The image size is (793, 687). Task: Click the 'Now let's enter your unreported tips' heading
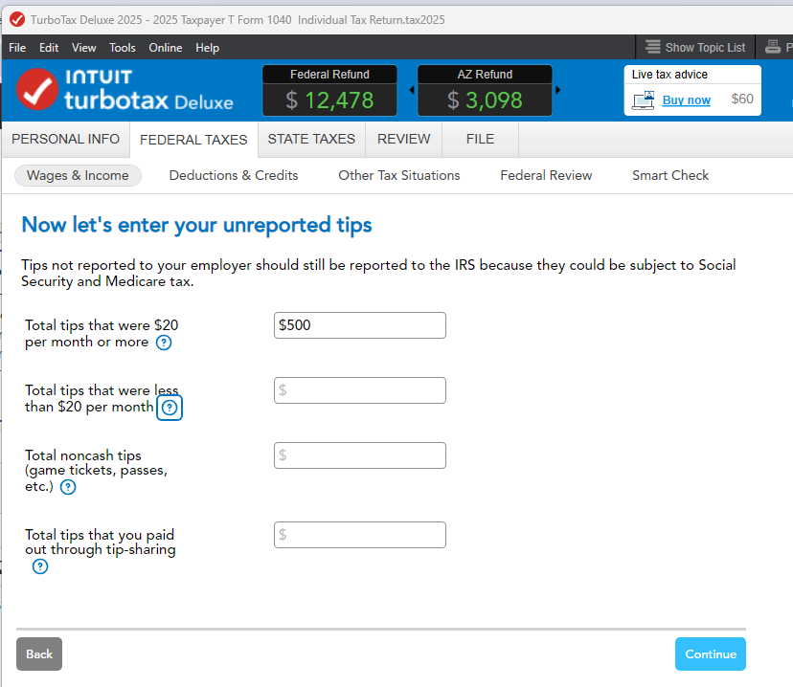196,225
